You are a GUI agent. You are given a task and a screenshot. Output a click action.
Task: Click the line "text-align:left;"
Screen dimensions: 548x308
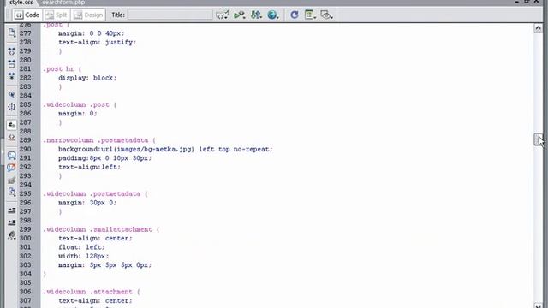(x=89, y=167)
